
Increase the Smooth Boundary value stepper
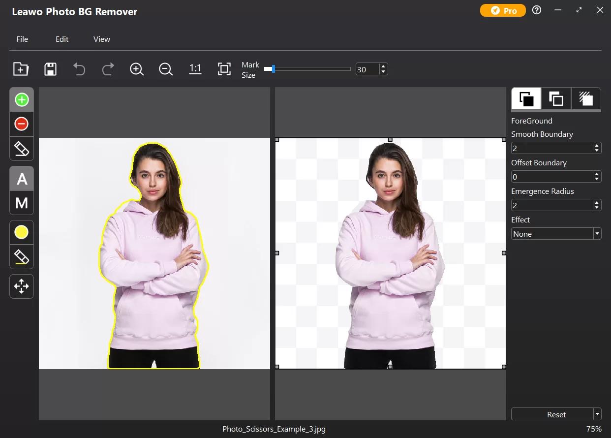597,146
